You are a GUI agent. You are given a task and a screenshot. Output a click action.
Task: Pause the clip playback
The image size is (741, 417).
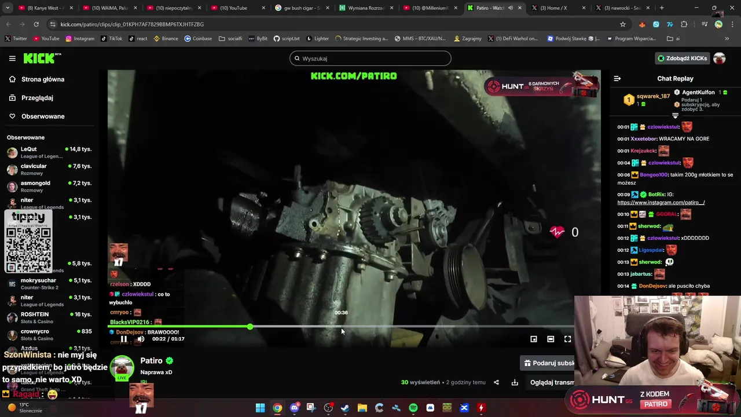click(123, 339)
